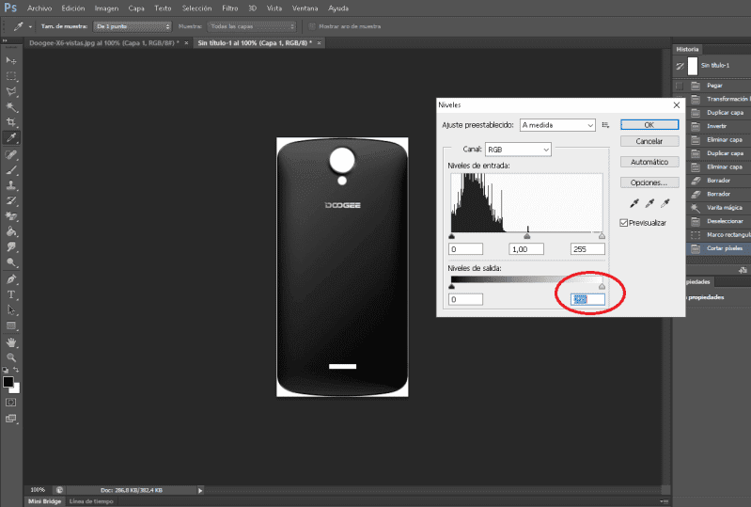Image resolution: width=751 pixels, height=507 pixels.
Task: Open status bar info arrow menu
Action: click(200, 490)
